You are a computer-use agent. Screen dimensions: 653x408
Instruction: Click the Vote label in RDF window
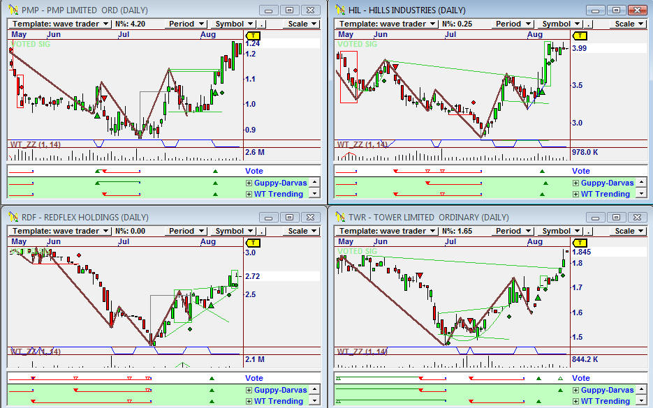(x=254, y=378)
